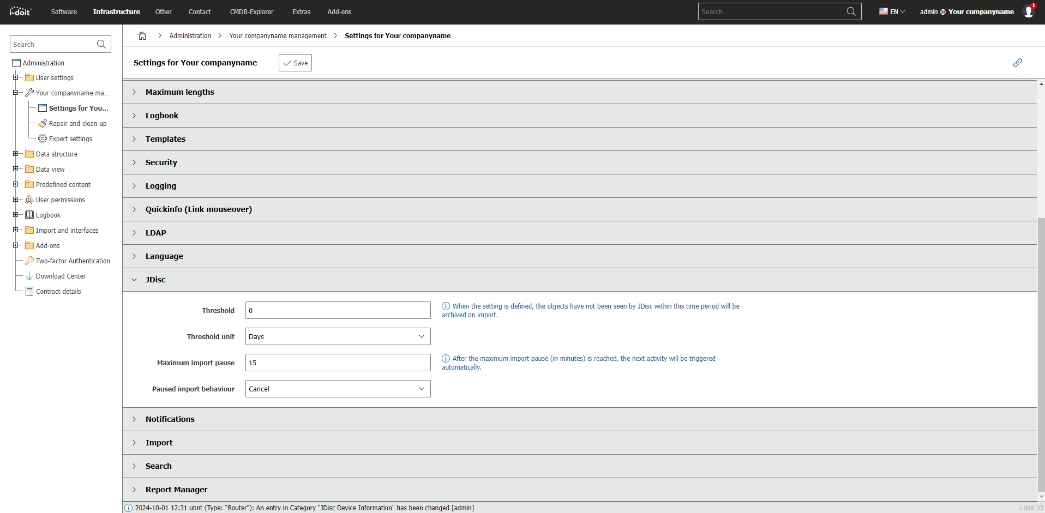Click the top search magnifier icon
The height and width of the screenshot is (513, 1045).
click(851, 11)
